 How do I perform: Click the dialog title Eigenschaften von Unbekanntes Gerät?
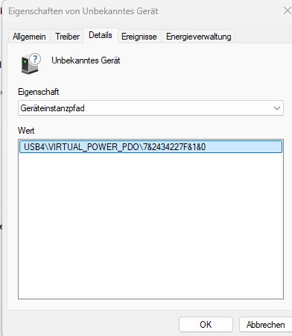click(x=83, y=11)
